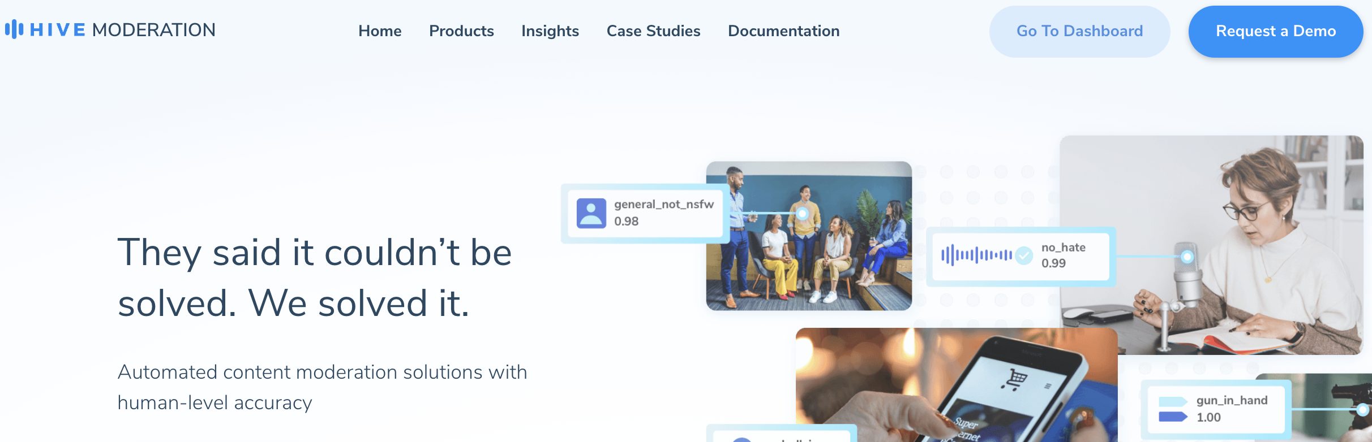Click the connector dot on the microphone
This screenshot has width=1372, height=442.
1187,257
